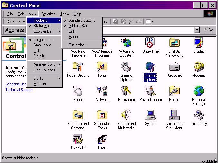
Task: Open the Automatic Updates icon
Action: (x=126, y=47)
